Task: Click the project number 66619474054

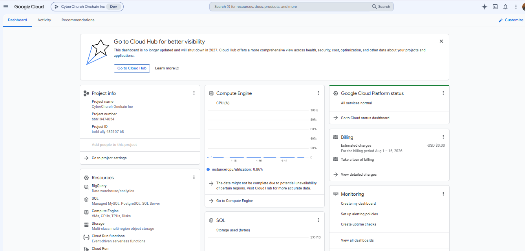Action: pos(103,119)
